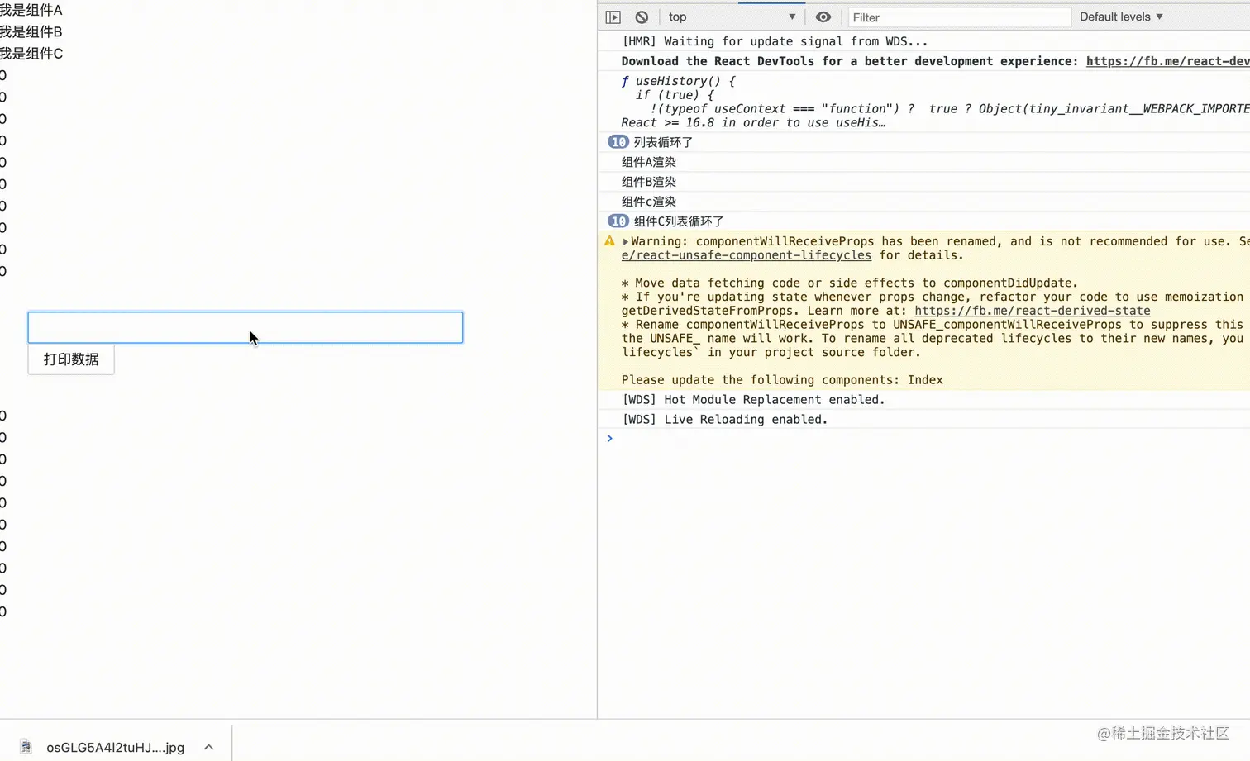Open the Default levels dropdown
The image size is (1250, 761).
click(1121, 17)
